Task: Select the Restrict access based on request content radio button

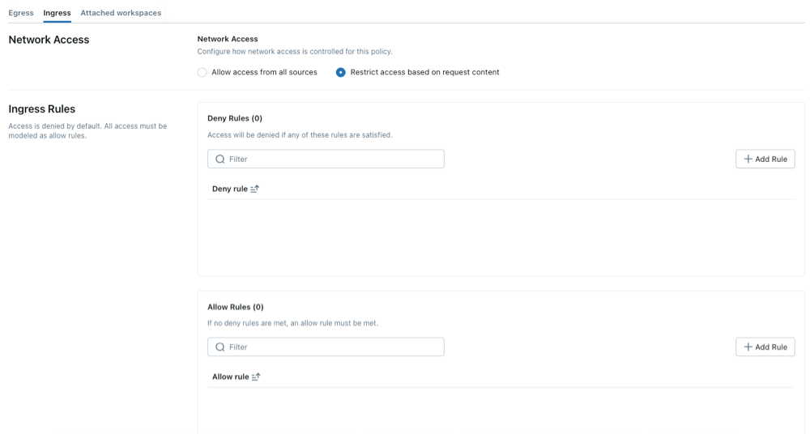Action: [341, 72]
